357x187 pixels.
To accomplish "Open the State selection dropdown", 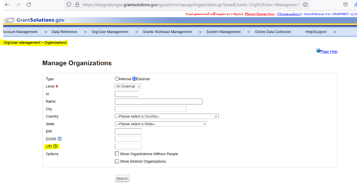I will (161, 124).
